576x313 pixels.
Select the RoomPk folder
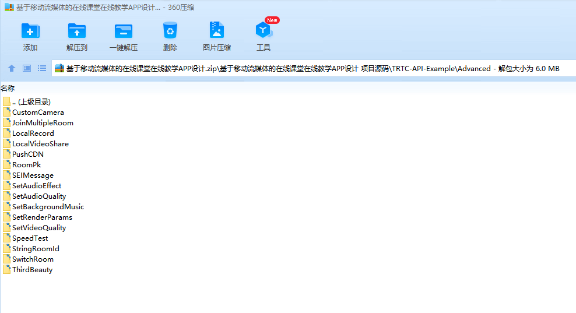coord(22,164)
